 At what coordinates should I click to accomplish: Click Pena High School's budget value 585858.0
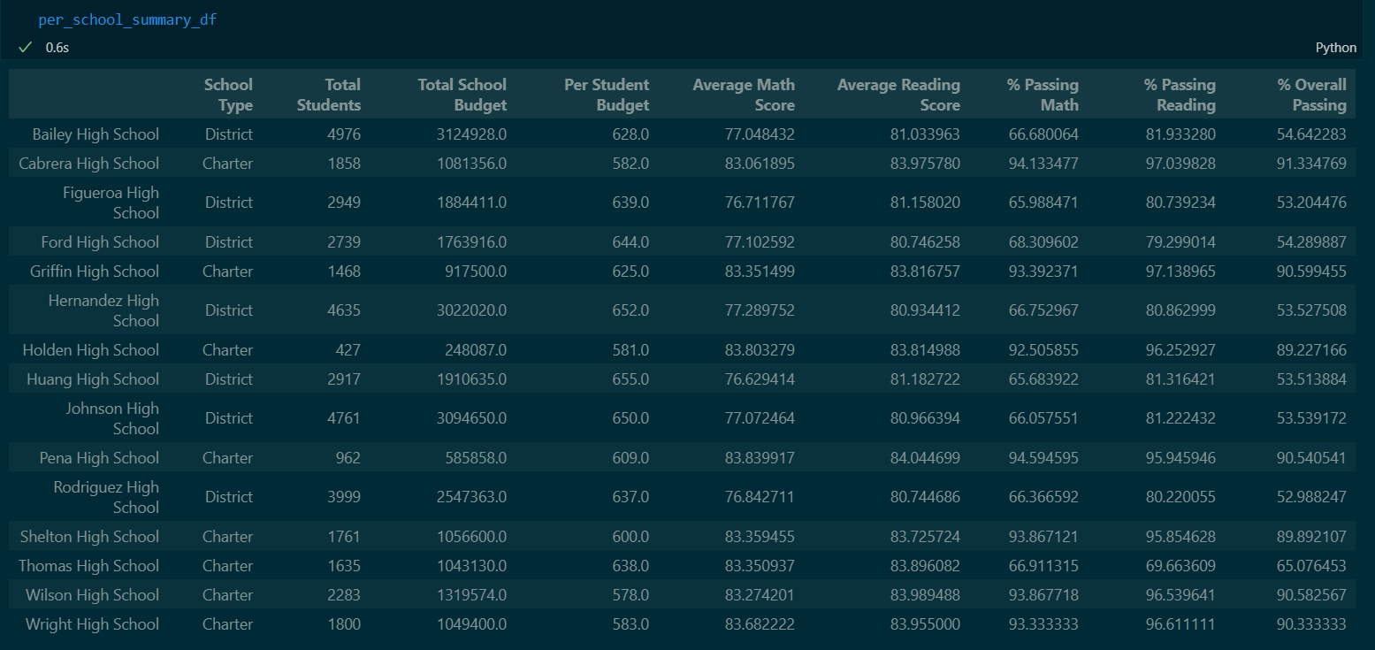point(477,457)
